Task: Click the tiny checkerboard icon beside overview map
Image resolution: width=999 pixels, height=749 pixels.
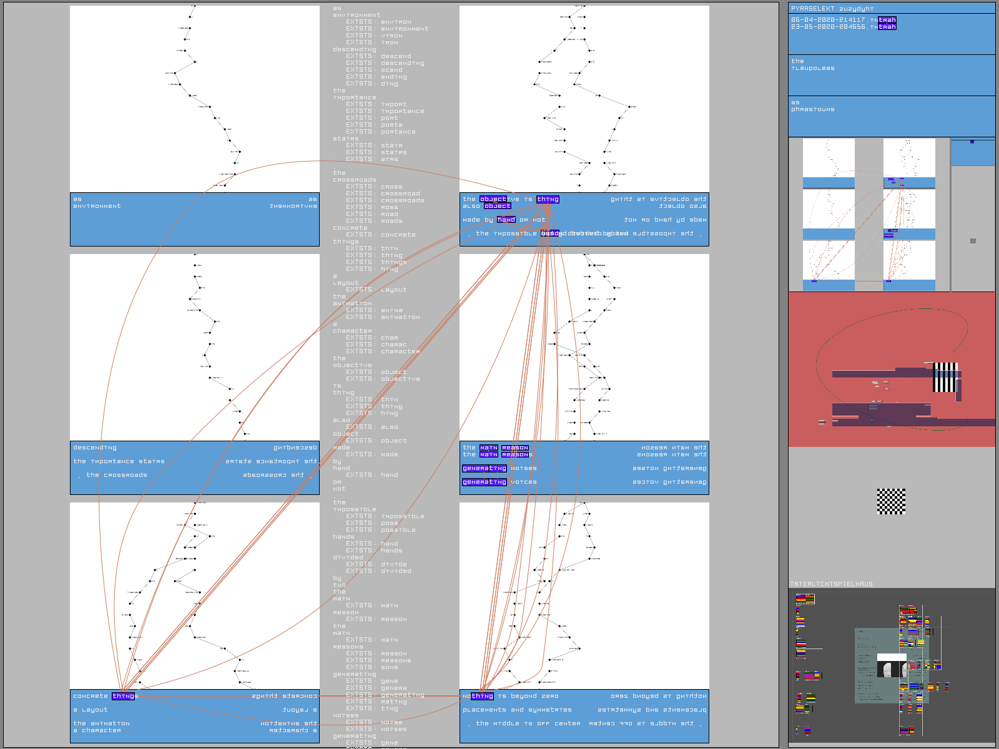Action: coord(973,240)
